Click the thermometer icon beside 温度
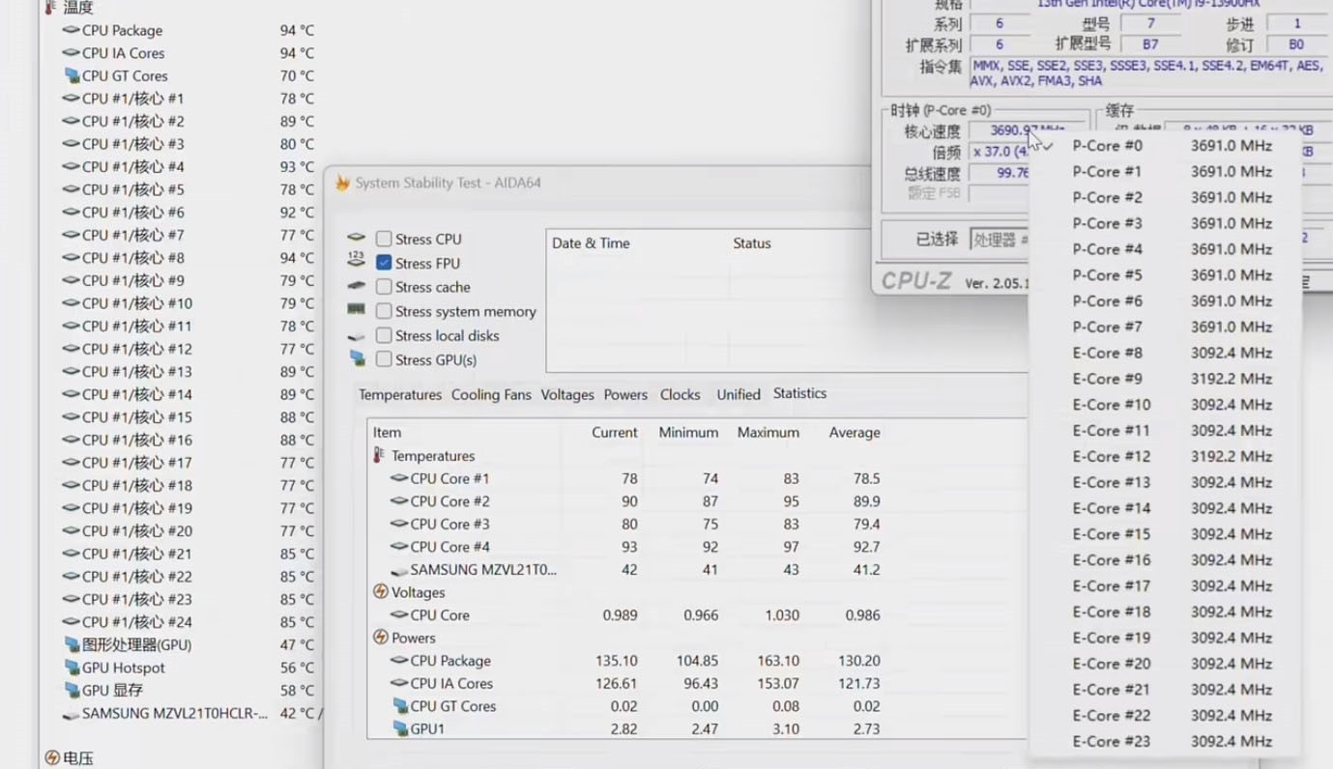This screenshot has width=1333, height=769. click(51, 8)
